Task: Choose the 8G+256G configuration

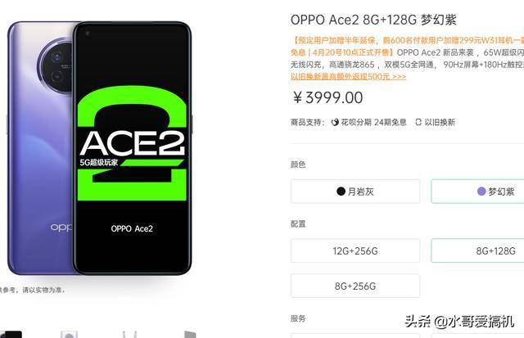Action: (x=355, y=286)
